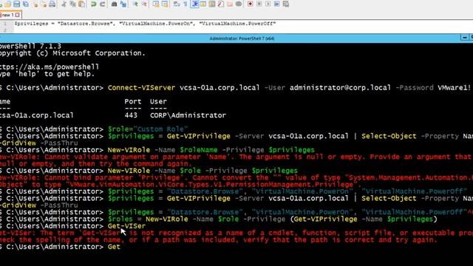Toggle synchronized vertical scrolling icon
This screenshot has width=473, height=266.
156,4
